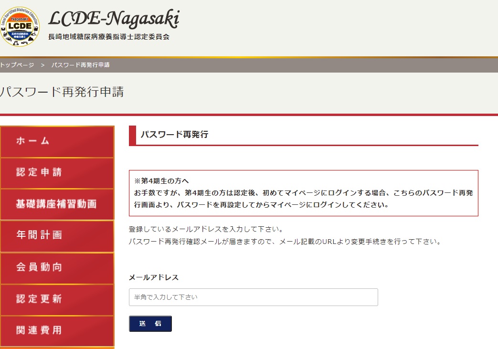This screenshot has width=498, height=349.
Task: Click the LCDE-Nagasaki site title
Action: coord(114,19)
